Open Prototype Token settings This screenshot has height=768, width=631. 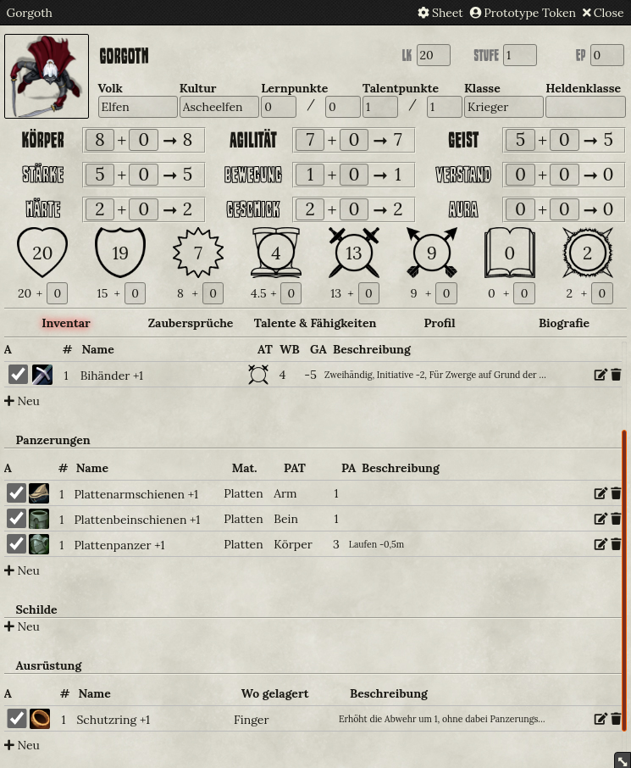click(x=523, y=13)
